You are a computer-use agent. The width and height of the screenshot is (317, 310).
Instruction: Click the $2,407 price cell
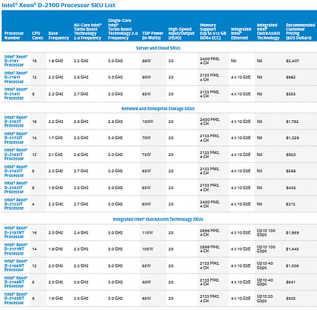pyautogui.click(x=292, y=61)
